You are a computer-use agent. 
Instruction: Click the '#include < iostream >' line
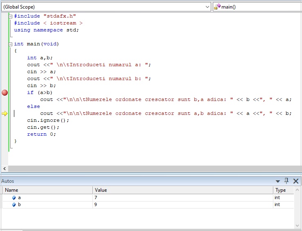click(48, 23)
